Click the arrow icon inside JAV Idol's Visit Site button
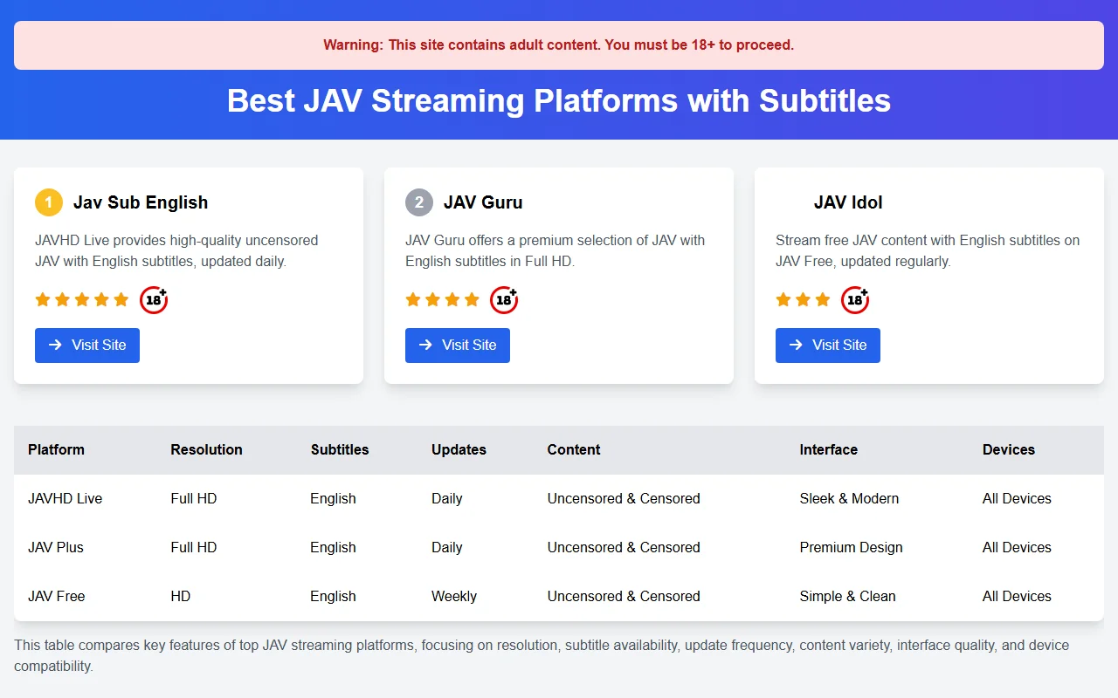This screenshot has height=698, width=1118. click(797, 345)
